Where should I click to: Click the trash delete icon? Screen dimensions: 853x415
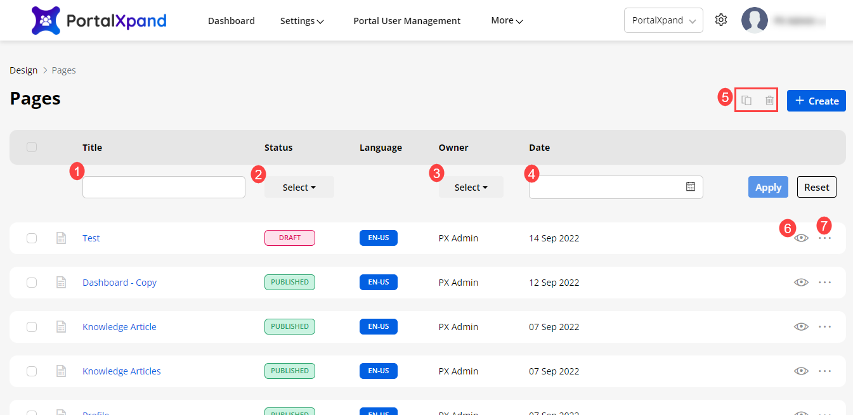coord(769,101)
